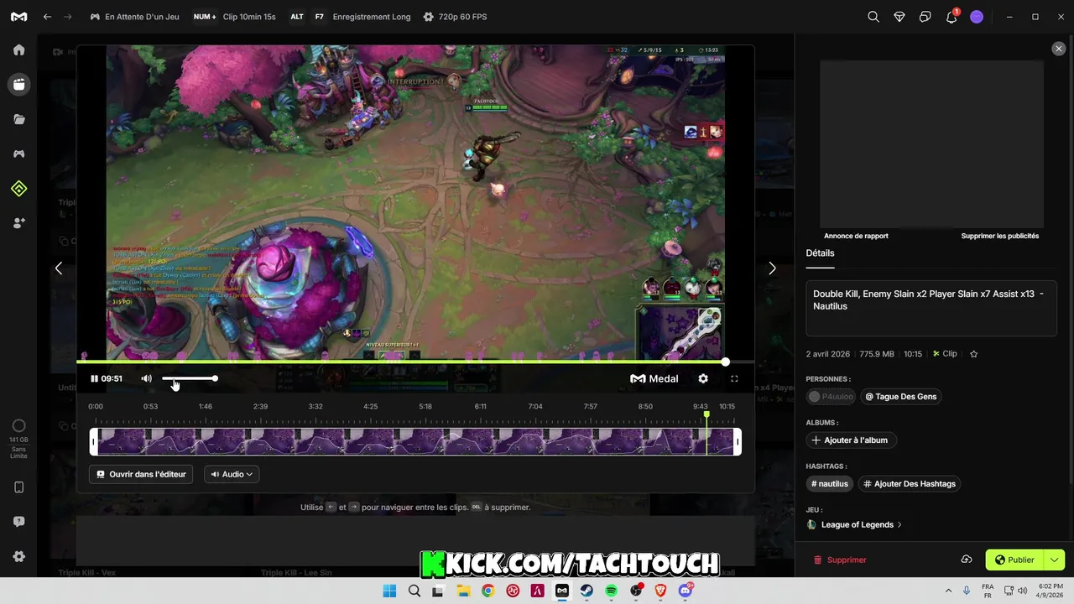Adjust the volume slider
The image size is (1074, 604).
190,378
